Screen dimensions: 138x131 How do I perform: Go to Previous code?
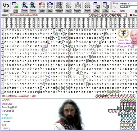click(42, 5)
